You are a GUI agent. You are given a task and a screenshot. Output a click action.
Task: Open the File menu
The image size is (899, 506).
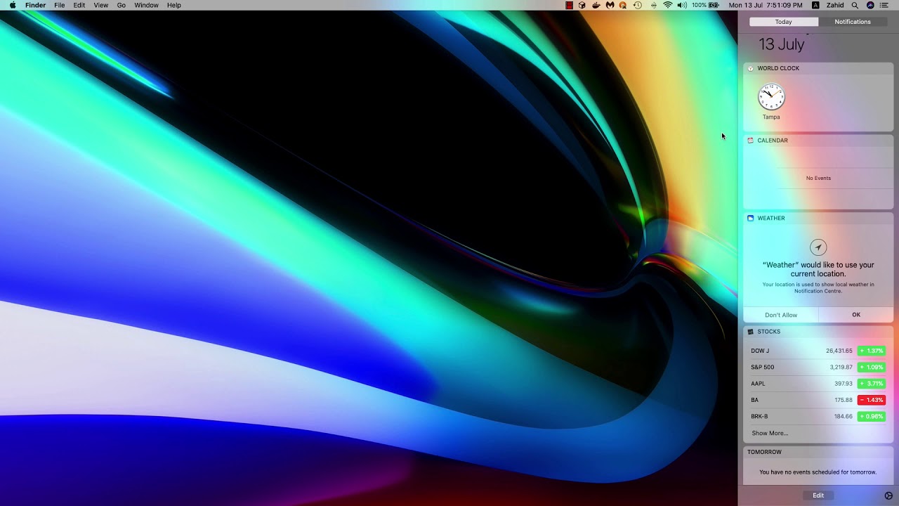60,5
